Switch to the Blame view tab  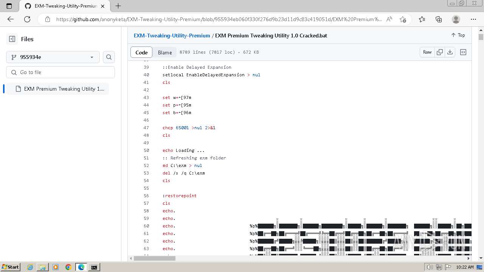[x=165, y=53]
